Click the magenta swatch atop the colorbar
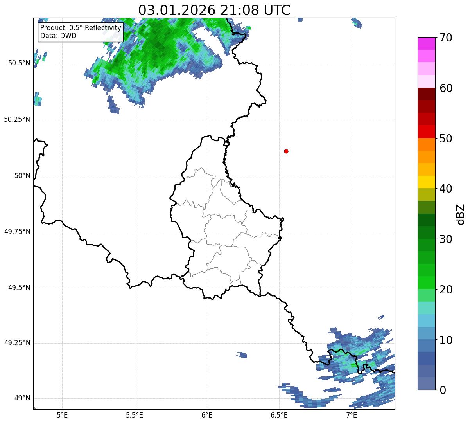The height and width of the screenshot is (423, 470). coord(427,43)
